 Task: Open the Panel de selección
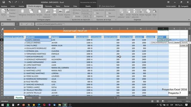click(135, 13)
